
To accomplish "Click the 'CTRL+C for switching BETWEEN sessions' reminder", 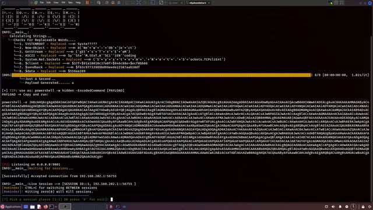I will (x=50, y=188).
